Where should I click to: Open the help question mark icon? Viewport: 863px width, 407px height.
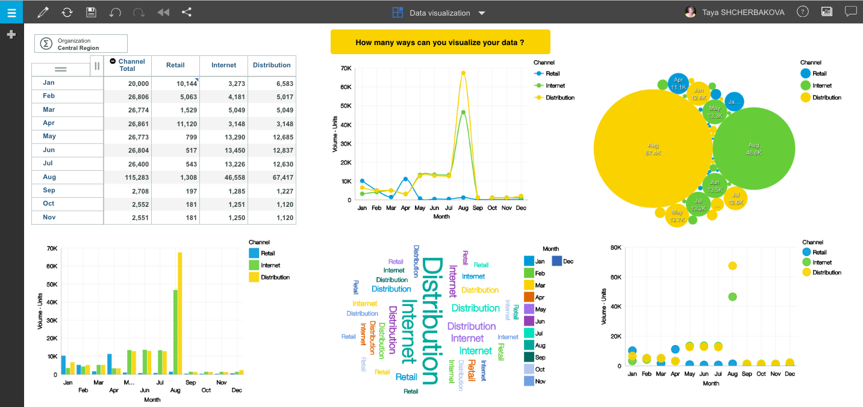802,12
